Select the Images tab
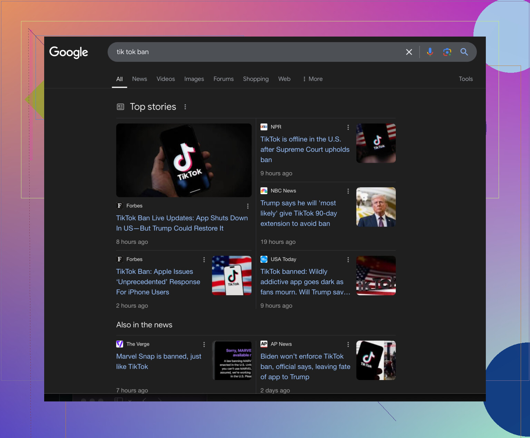Image resolution: width=530 pixels, height=438 pixels. [x=194, y=79]
